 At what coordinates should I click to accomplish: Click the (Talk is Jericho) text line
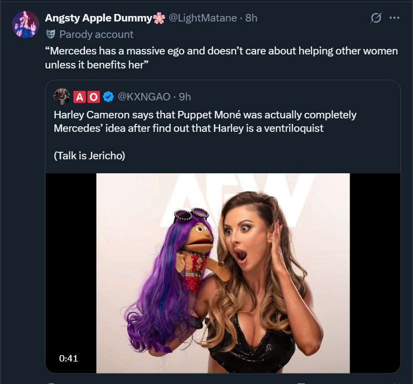pyautogui.click(x=89, y=155)
